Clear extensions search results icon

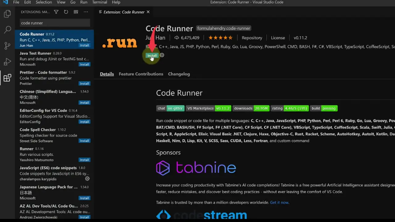(x=76, y=12)
